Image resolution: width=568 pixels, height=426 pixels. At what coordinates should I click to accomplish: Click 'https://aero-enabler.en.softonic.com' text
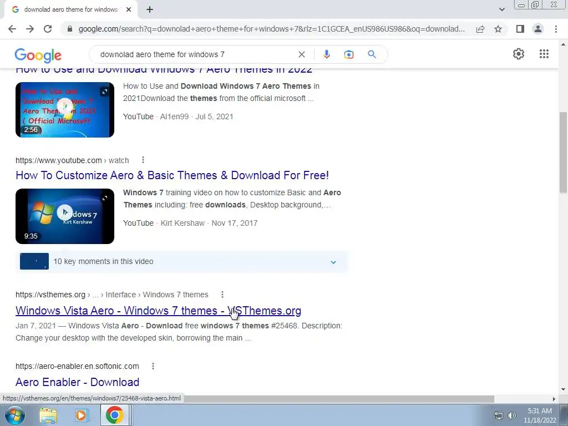(x=77, y=366)
